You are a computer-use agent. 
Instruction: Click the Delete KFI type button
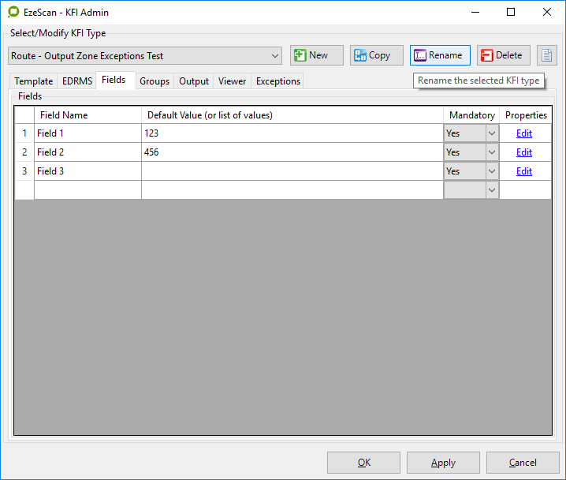click(x=503, y=55)
